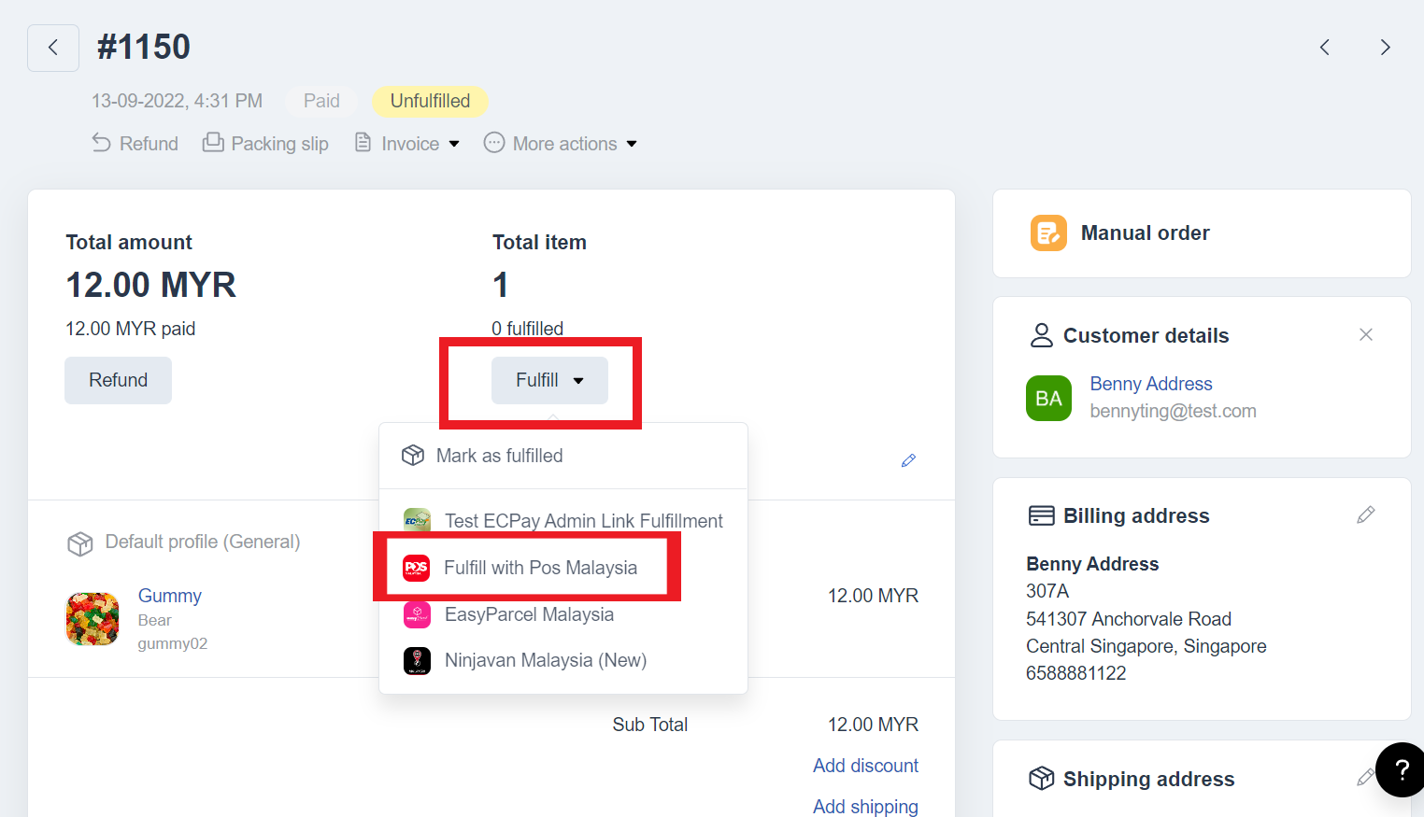The width and height of the screenshot is (1424, 817).
Task: Open the More actions dropdown
Action: [x=561, y=143]
